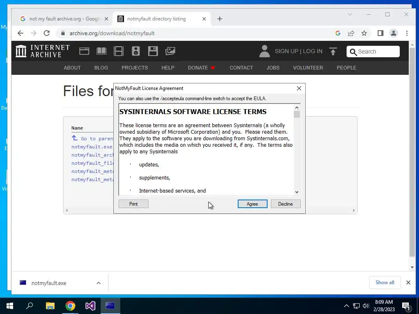The height and width of the screenshot is (314, 419).
Task: Open the BLOG menu item
Action: pos(101,68)
